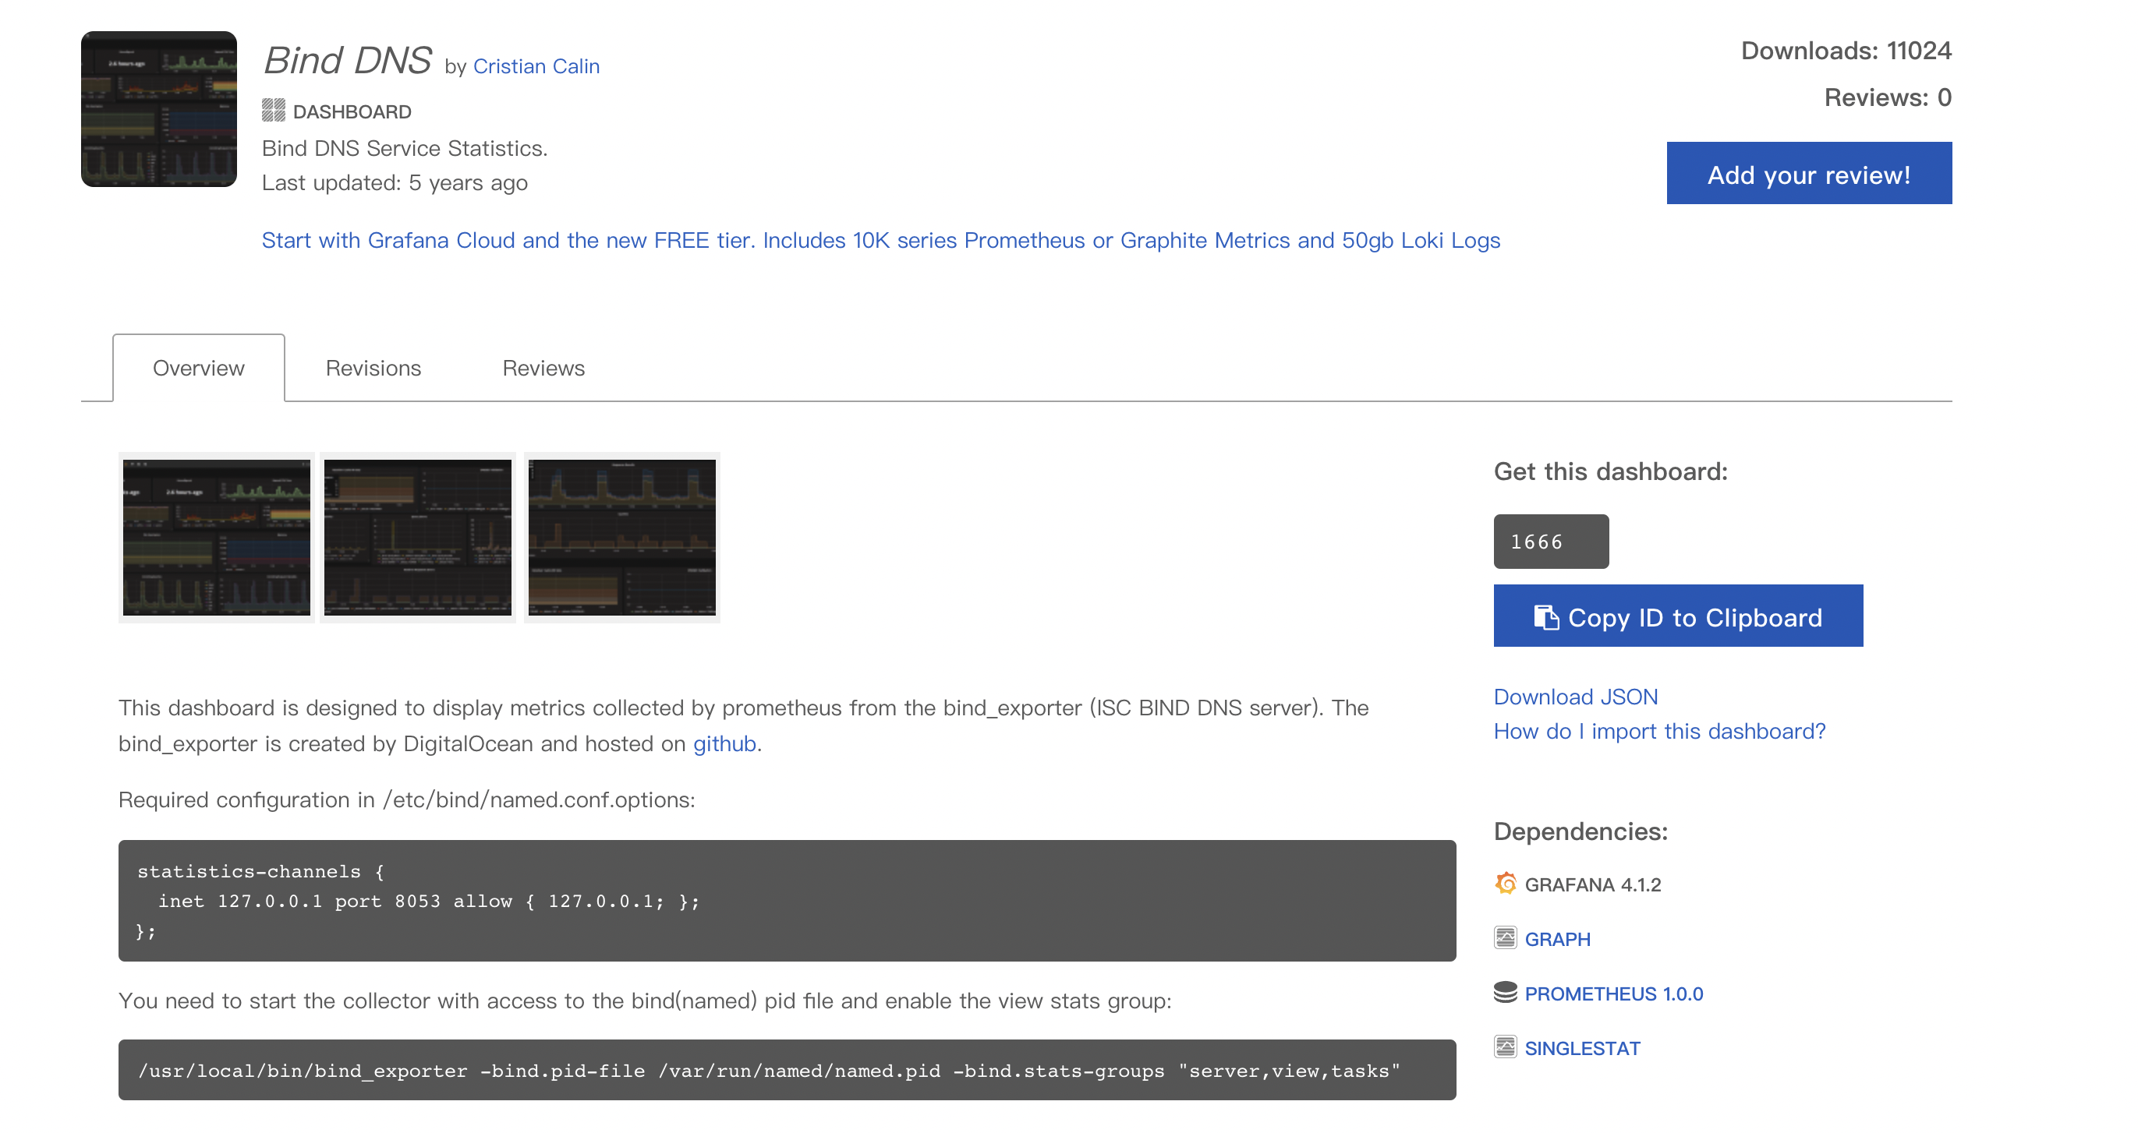Switch to the Reviews tab

pos(543,369)
